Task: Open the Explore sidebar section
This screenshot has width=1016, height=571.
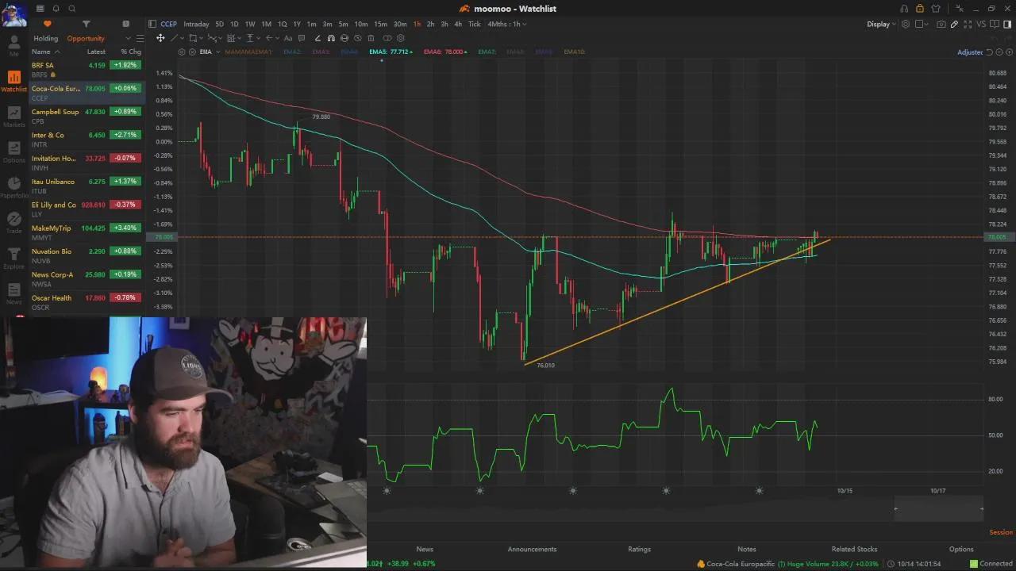Action: click(x=13, y=259)
